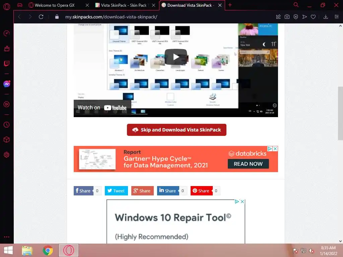Open GX Control speedometer icon in sidebar

coord(7,33)
